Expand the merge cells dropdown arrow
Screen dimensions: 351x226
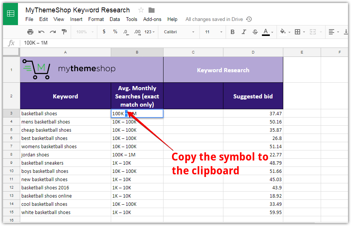[321, 32]
